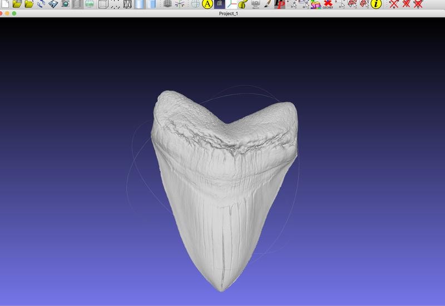Toggle points render mode
Screen dimensions: 445x306
pos(115,4)
